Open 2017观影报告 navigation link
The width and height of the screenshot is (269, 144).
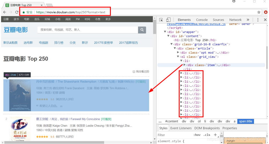128,43
